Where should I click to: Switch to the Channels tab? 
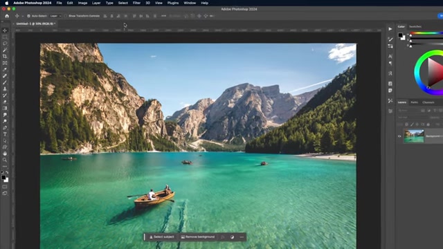428,102
